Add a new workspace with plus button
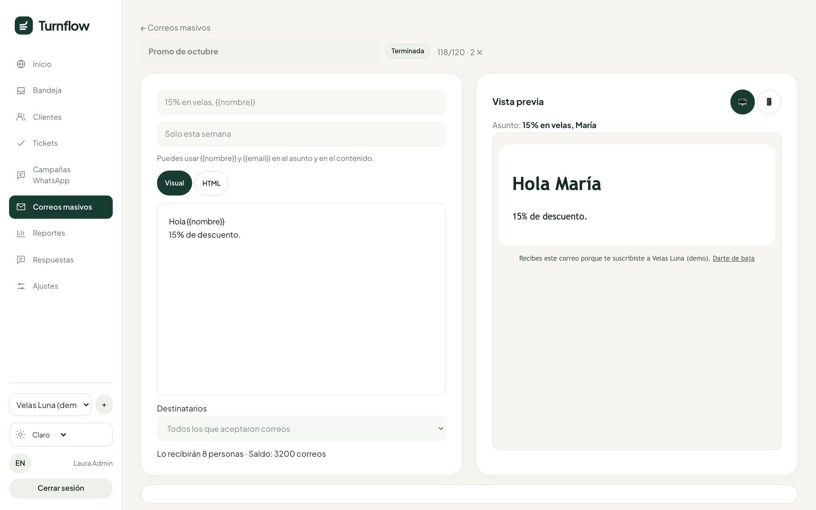This screenshot has width=816, height=510. [x=104, y=405]
